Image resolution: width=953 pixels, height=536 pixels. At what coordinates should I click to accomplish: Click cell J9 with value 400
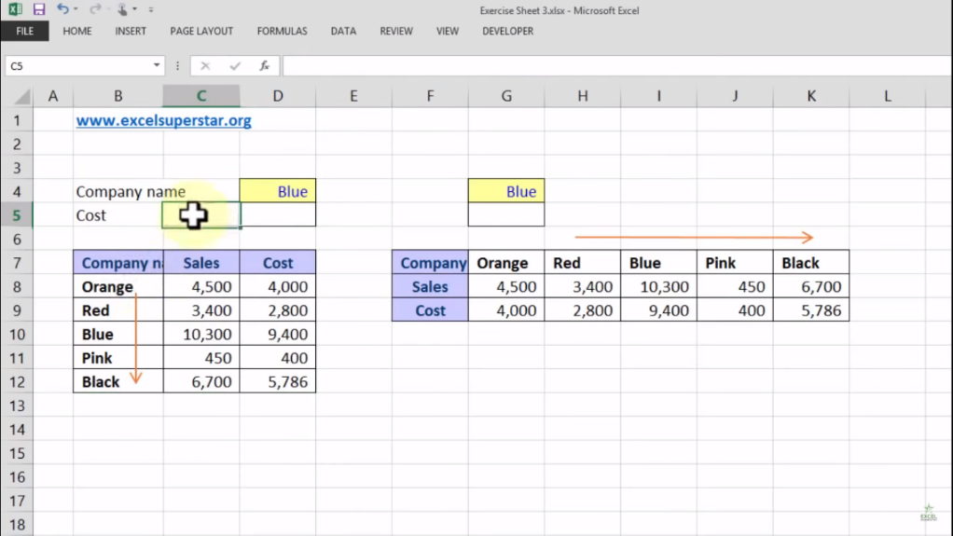pos(735,310)
